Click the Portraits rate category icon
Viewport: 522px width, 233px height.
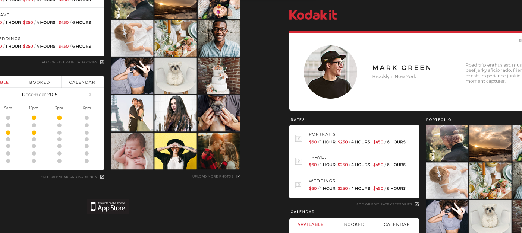coord(298,138)
